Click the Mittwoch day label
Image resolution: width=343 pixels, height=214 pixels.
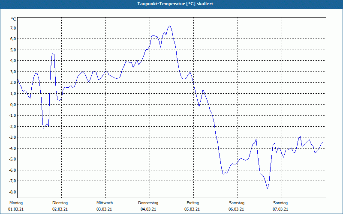coord(105,203)
